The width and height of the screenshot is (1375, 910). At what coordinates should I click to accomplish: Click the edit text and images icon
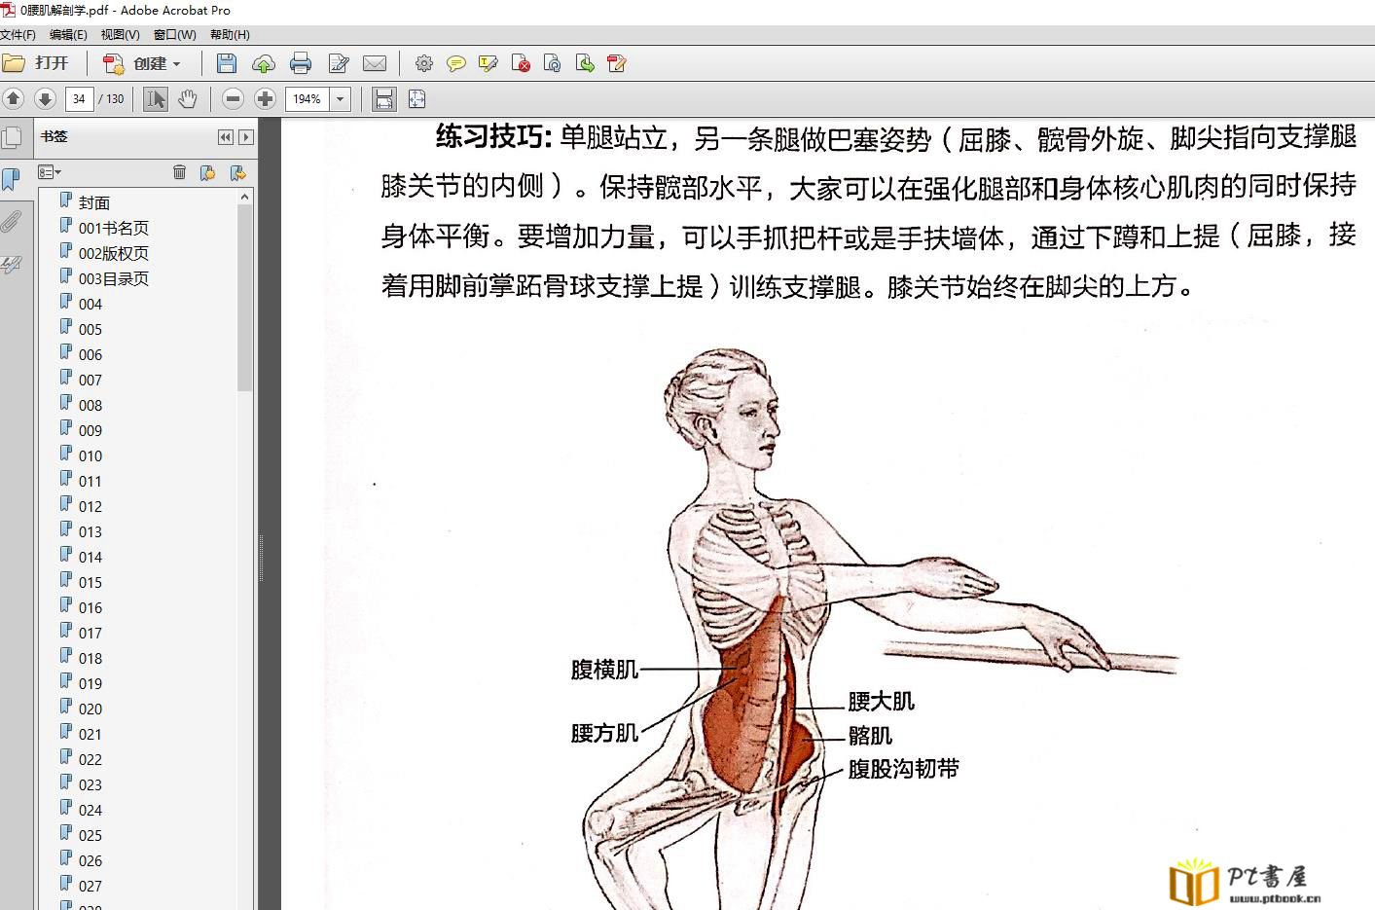pos(339,63)
